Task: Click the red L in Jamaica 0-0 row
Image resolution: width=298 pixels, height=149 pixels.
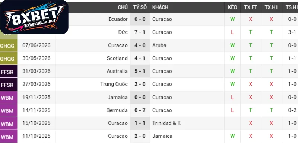Action: (x=232, y=97)
